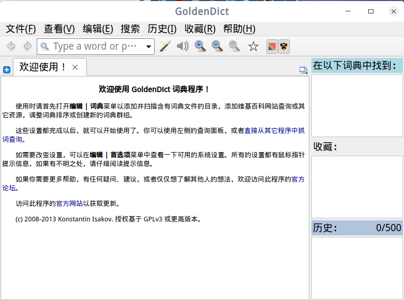Click the Konstantin Isakov copyright line
Viewport: 404px width, 300px height.
[108, 219]
